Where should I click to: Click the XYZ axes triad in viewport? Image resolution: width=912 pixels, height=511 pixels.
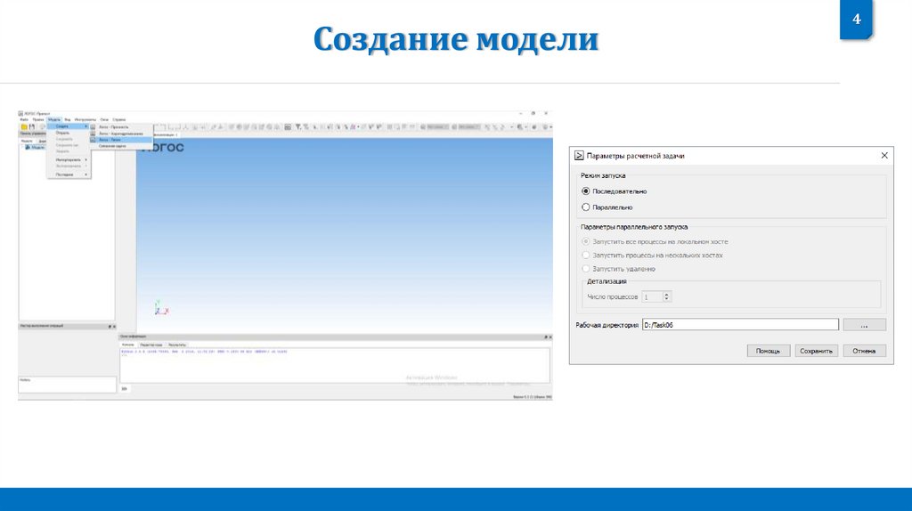click(160, 307)
